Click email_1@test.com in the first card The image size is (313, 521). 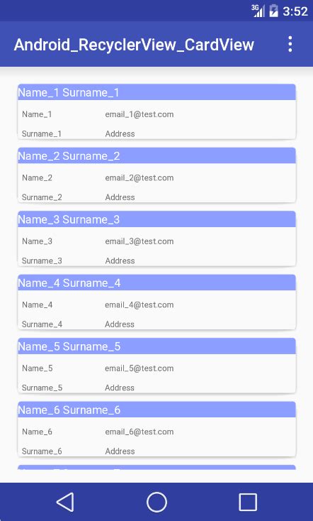pos(140,114)
